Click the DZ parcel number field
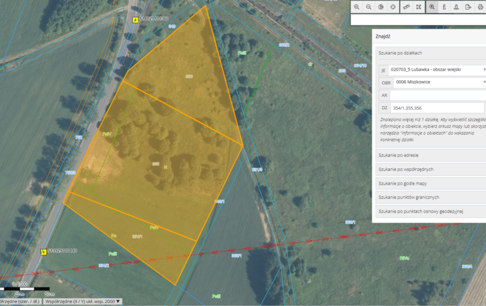Image resolution: width=486 pixels, height=306 pixels. coord(437,108)
